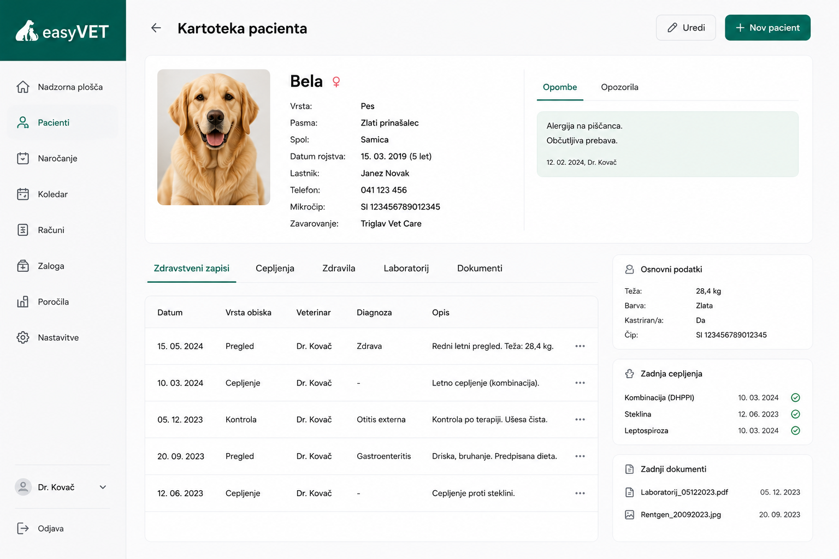
Task: Click the Kartoteka pacienta page title
Action: [243, 28]
